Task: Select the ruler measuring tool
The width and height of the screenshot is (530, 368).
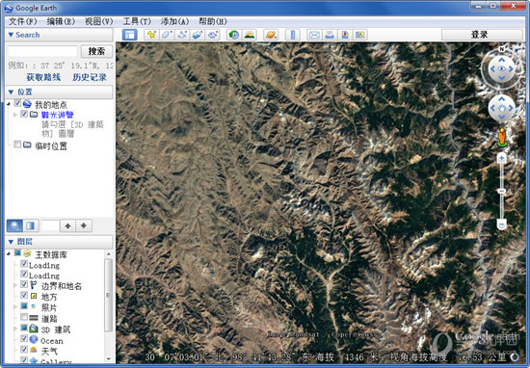Action: pyautogui.click(x=293, y=35)
